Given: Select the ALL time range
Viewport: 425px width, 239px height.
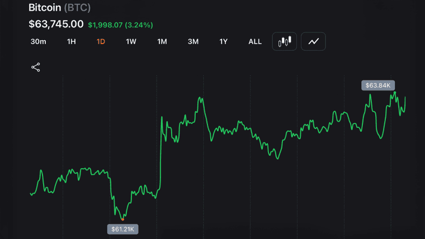Looking at the screenshot, I should click(255, 41).
